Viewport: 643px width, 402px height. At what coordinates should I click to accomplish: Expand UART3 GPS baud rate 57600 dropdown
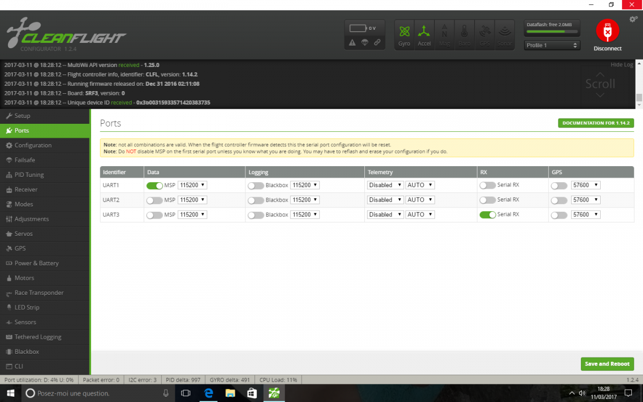[585, 215]
